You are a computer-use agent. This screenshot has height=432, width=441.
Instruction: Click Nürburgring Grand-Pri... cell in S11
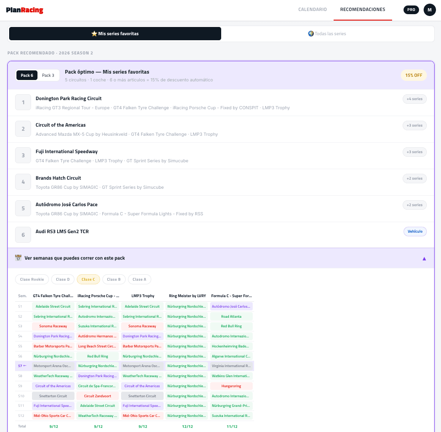pos(231,406)
